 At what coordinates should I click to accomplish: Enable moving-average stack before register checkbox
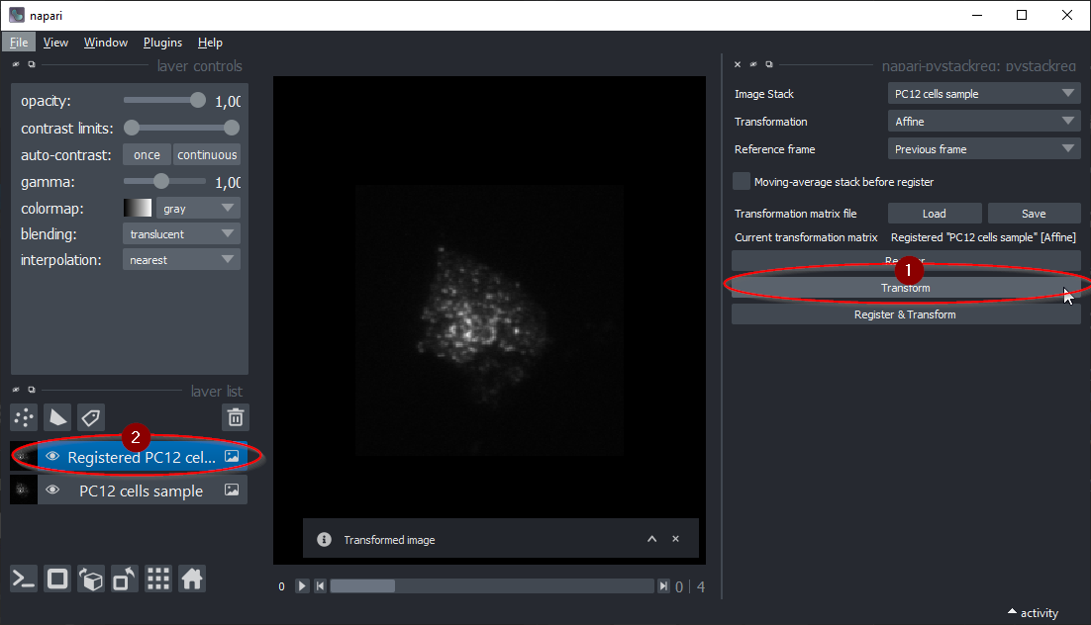coord(742,182)
